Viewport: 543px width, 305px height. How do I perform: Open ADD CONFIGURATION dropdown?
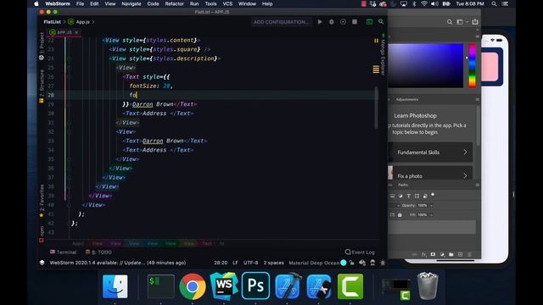(x=282, y=22)
